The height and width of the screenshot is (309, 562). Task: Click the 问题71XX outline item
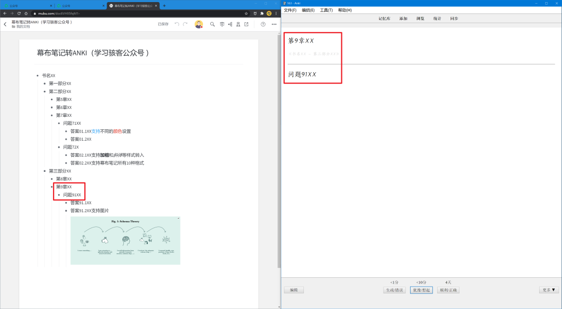click(72, 124)
